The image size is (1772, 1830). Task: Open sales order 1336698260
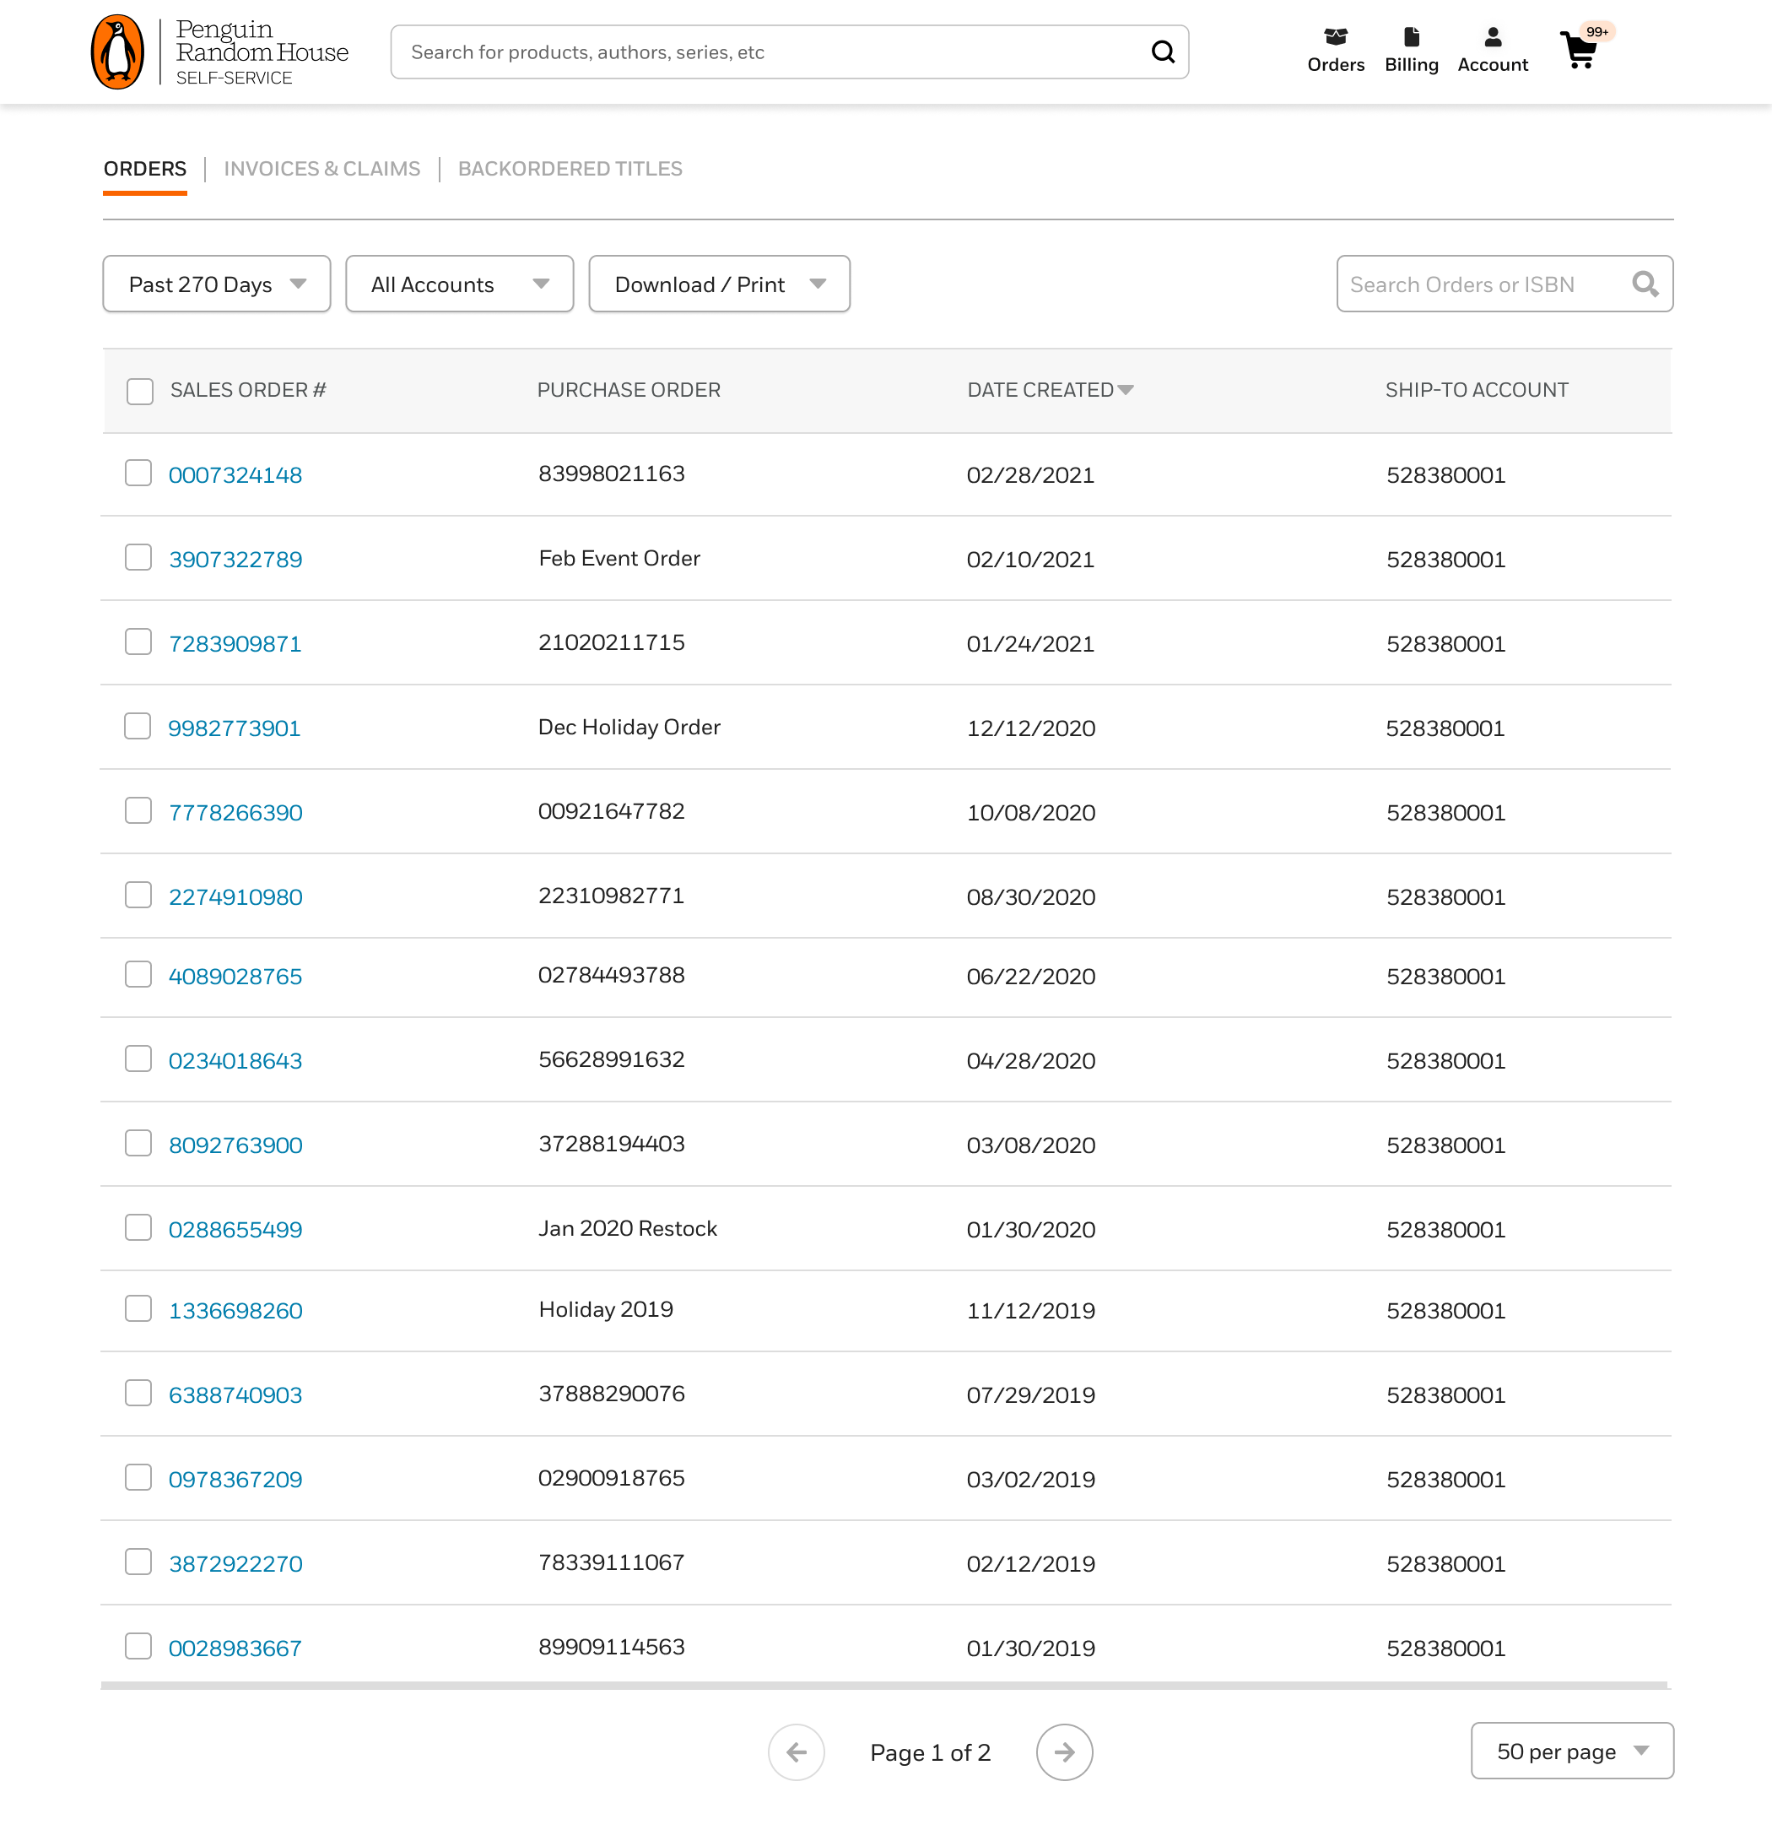tap(235, 1311)
